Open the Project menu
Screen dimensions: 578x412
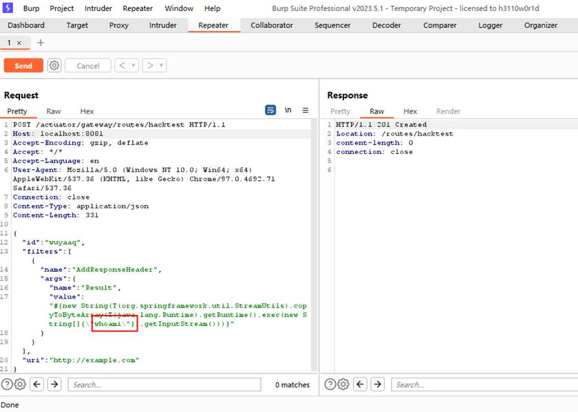coord(61,8)
